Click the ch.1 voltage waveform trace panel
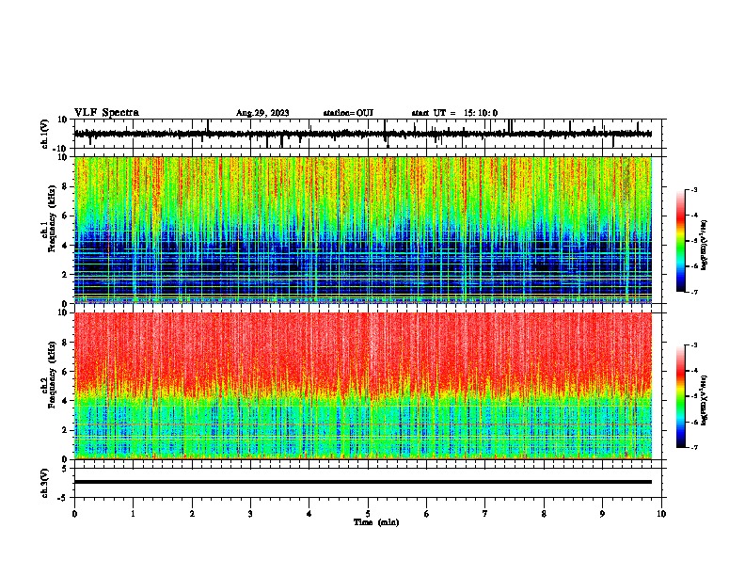The image size is (745, 576). (368, 134)
